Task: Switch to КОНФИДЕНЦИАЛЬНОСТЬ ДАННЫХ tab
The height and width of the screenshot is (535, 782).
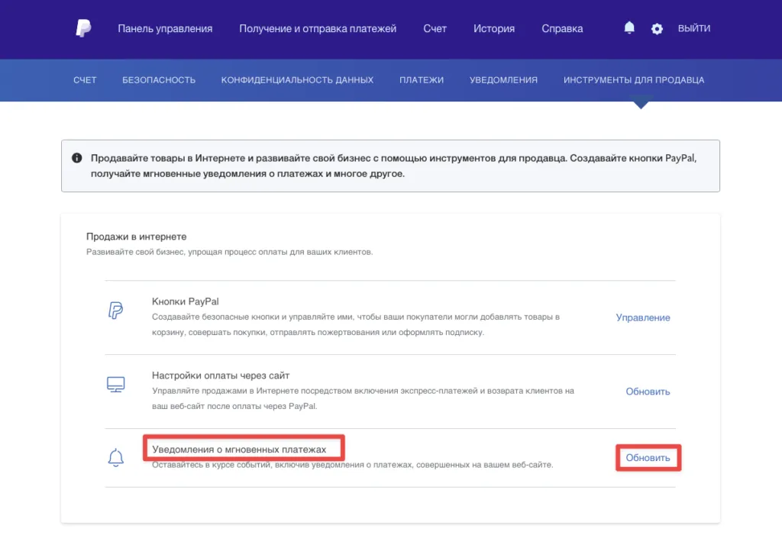Action: [x=297, y=80]
